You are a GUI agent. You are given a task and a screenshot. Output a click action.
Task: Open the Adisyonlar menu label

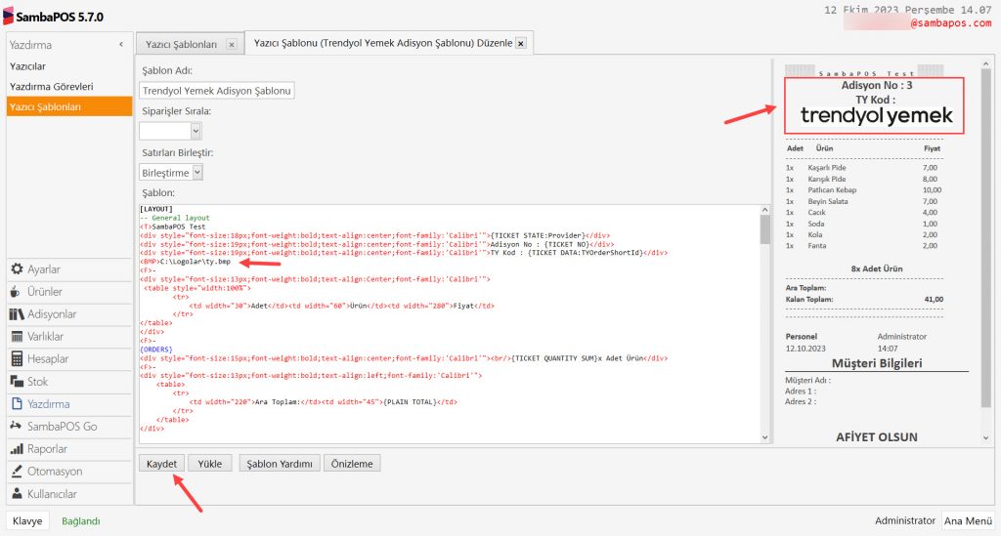pyautogui.click(x=52, y=314)
